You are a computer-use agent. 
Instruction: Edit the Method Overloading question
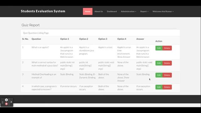pos(159,75)
